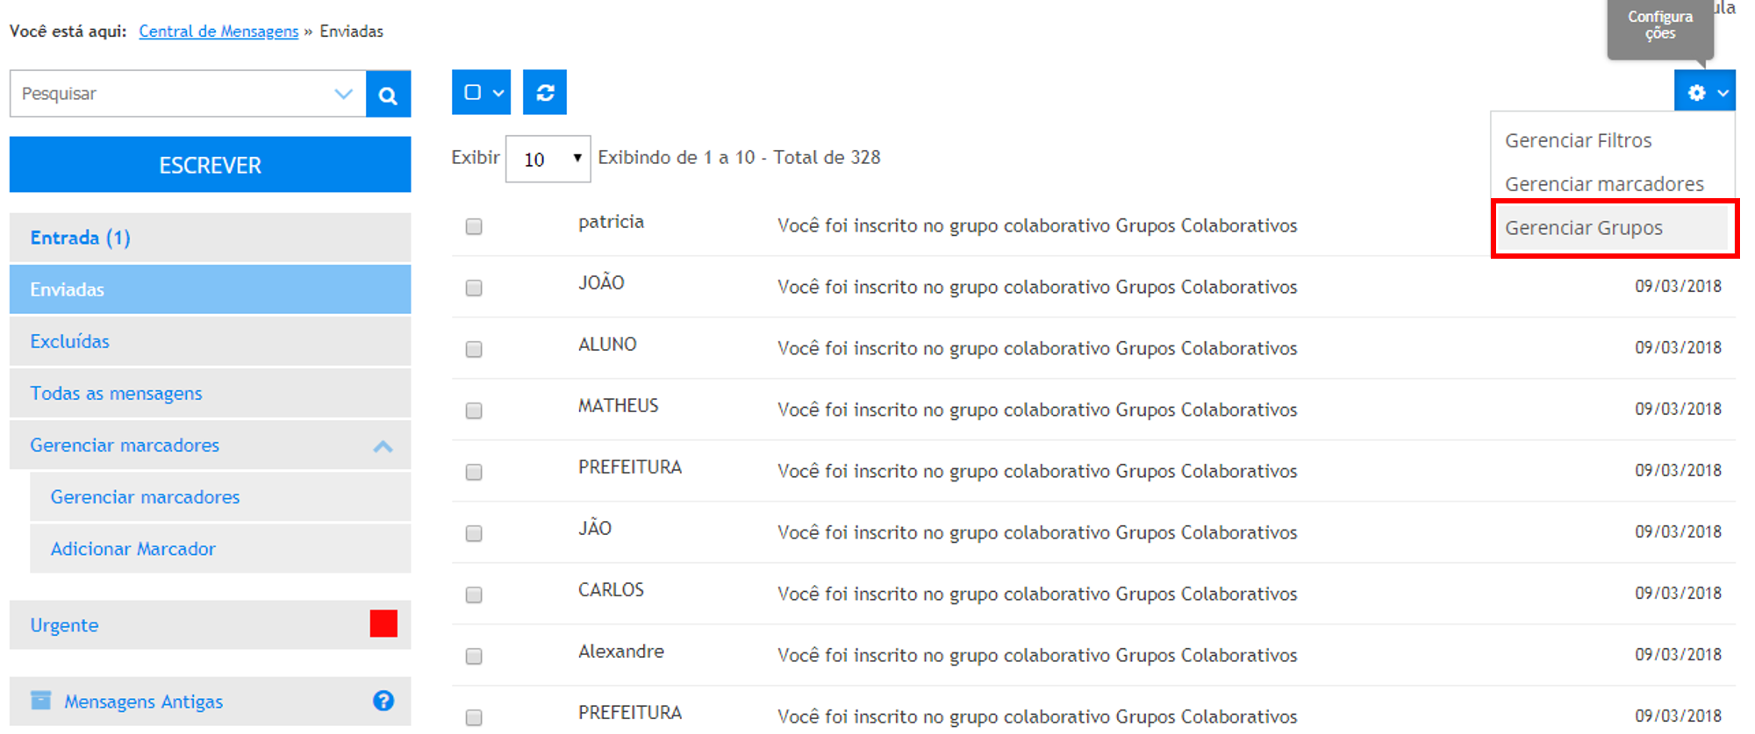This screenshot has height=734, width=1755.
Task: Select the checkbox for patricia's message
Action: point(474,227)
